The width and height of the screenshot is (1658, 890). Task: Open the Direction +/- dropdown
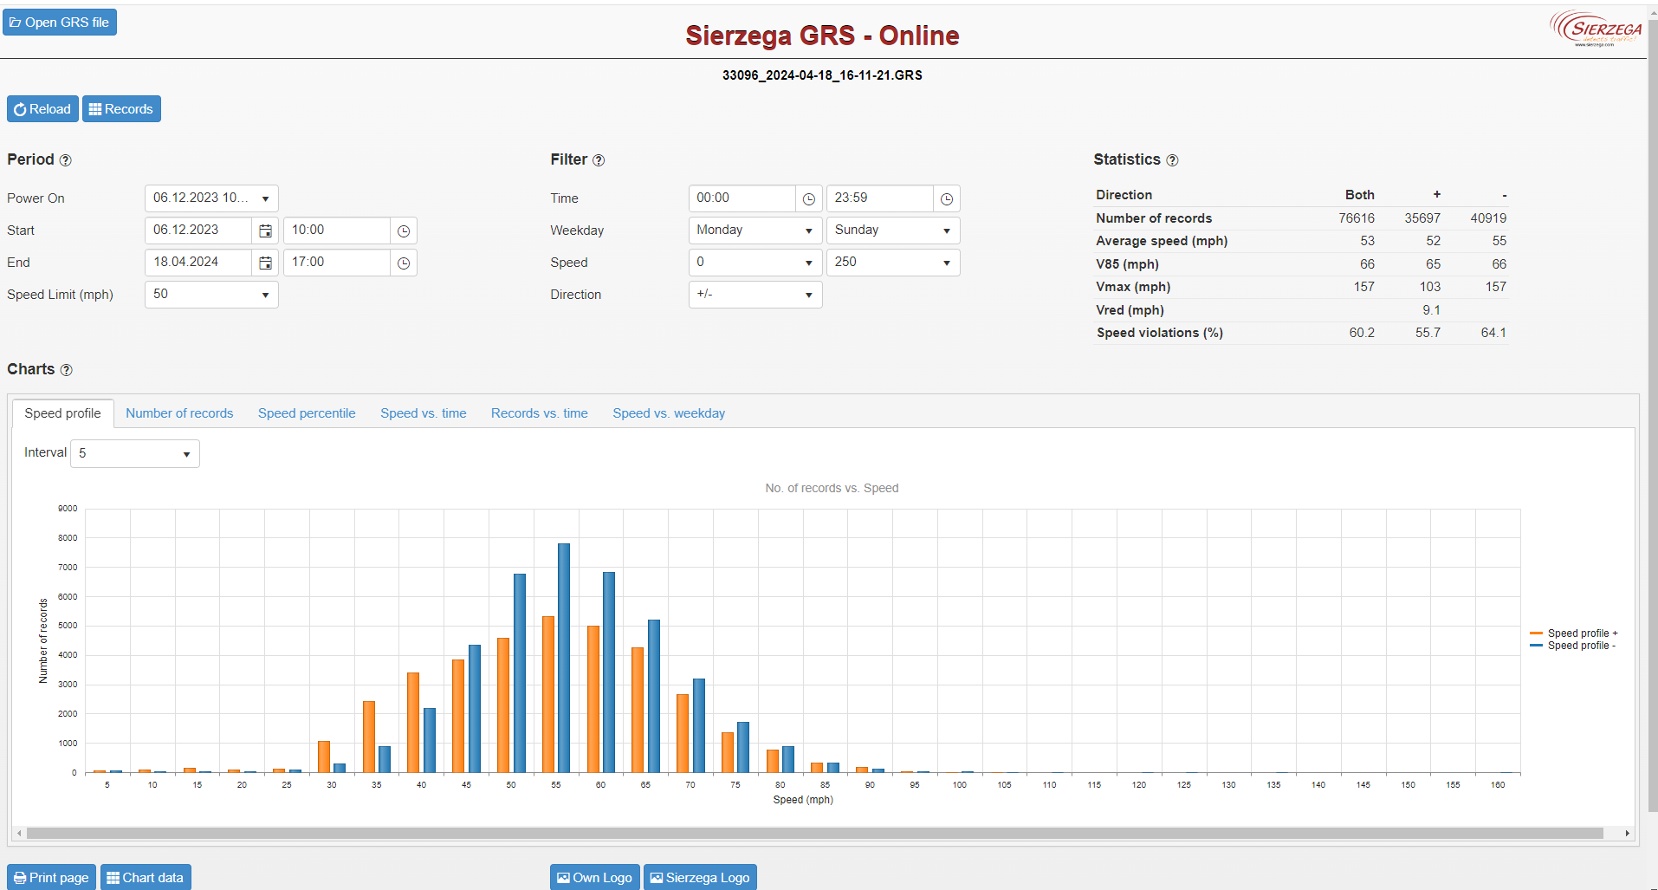click(755, 295)
